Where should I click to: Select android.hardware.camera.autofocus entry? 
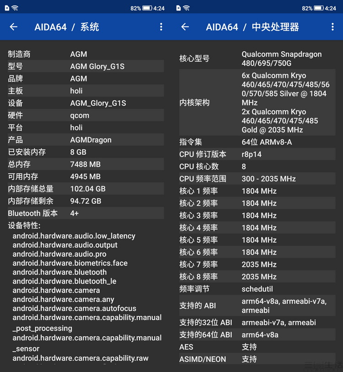click(x=75, y=308)
